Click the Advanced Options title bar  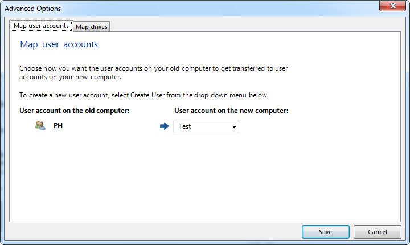click(x=183, y=9)
